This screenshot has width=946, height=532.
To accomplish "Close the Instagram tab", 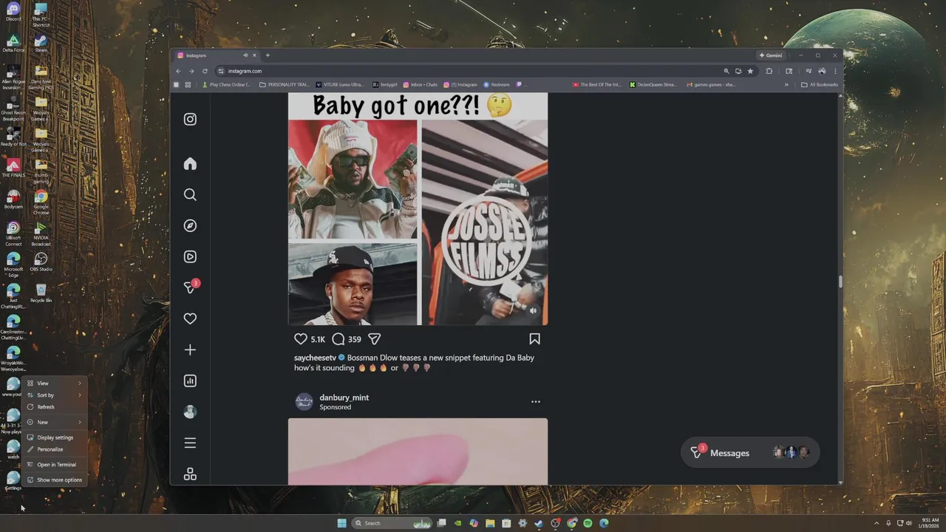I will pyautogui.click(x=255, y=55).
